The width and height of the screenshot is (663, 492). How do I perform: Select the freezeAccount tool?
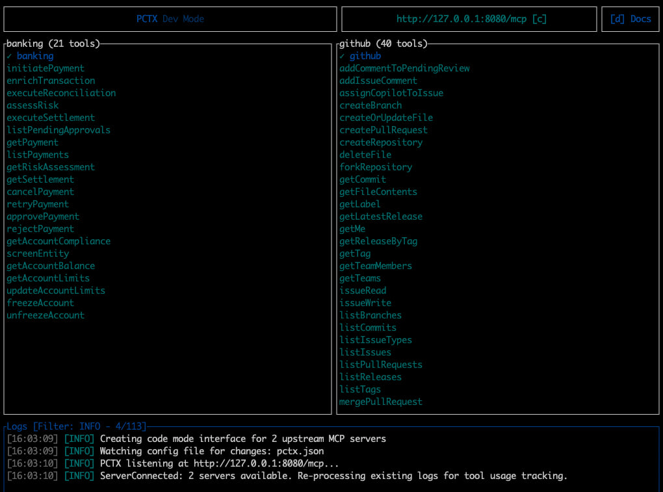[x=40, y=303]
